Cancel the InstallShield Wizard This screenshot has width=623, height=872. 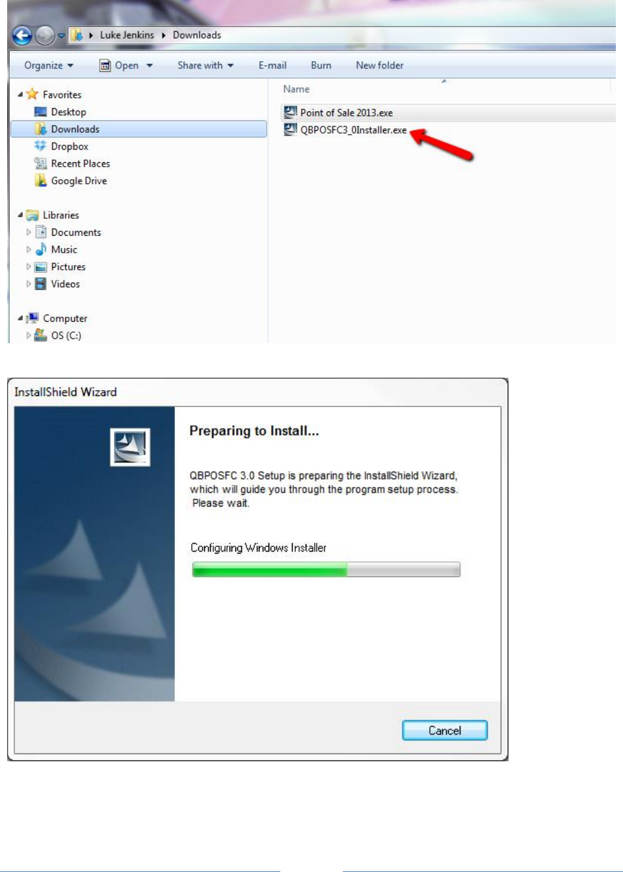445,730
